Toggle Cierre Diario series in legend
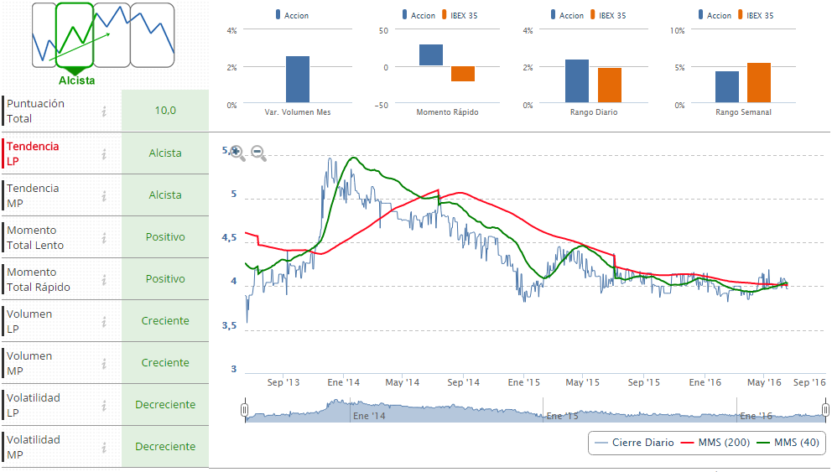Viewport: 832px width, 472px height. (x=634, y=443)
